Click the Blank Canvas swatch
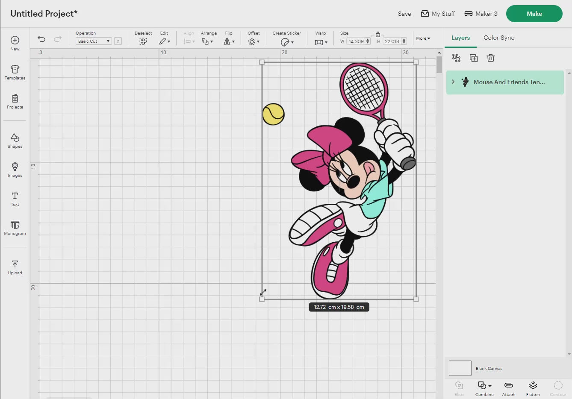 [460, 368]
